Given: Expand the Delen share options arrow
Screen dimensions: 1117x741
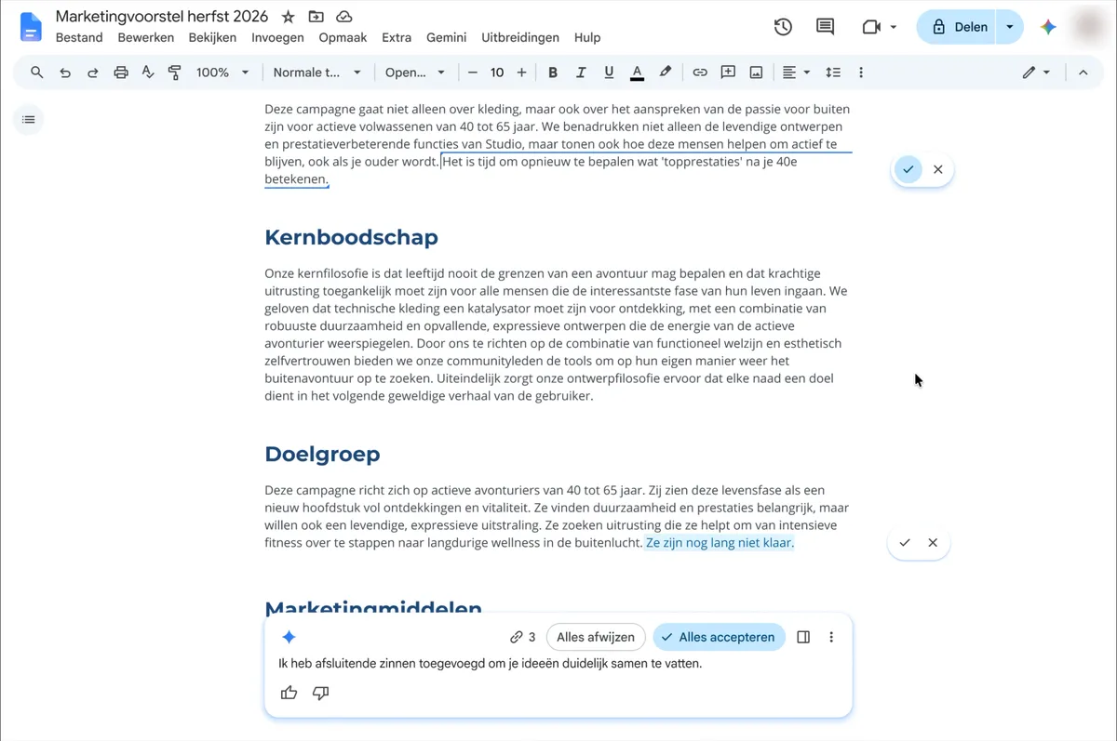Looking at the screenshot, I should point(1010,27).
